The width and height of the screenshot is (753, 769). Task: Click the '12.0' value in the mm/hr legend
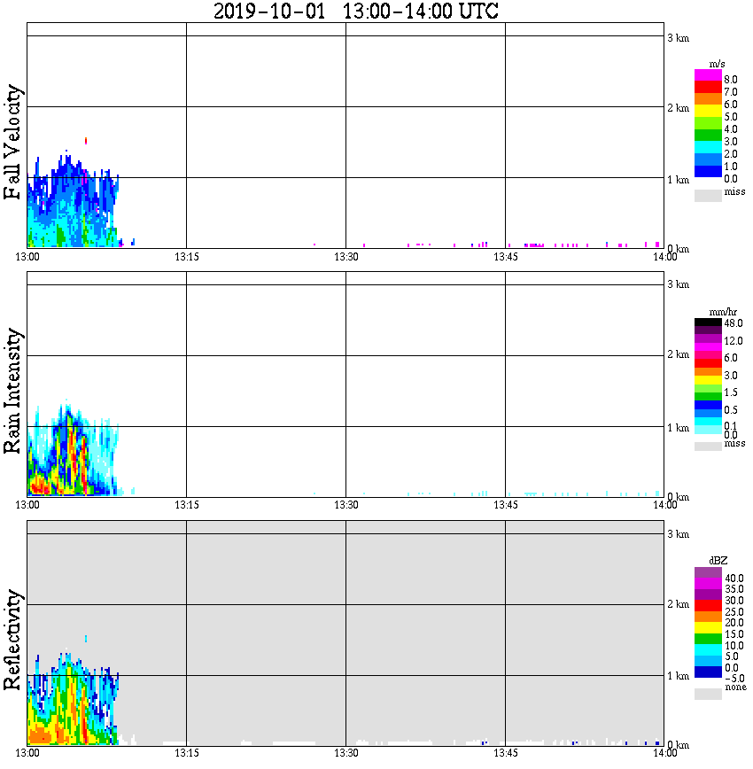tap(734, 341)
